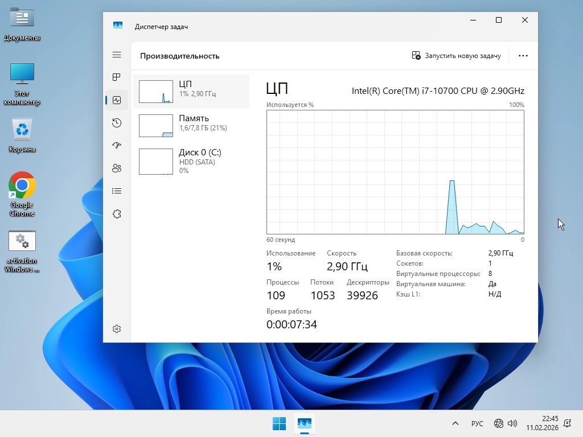The width and height of the screenshot is (583, 437).
Task: Switch input language via РУС indicator
Action: pos(477,423)
